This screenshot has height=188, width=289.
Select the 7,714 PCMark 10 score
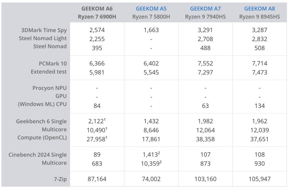259,64
